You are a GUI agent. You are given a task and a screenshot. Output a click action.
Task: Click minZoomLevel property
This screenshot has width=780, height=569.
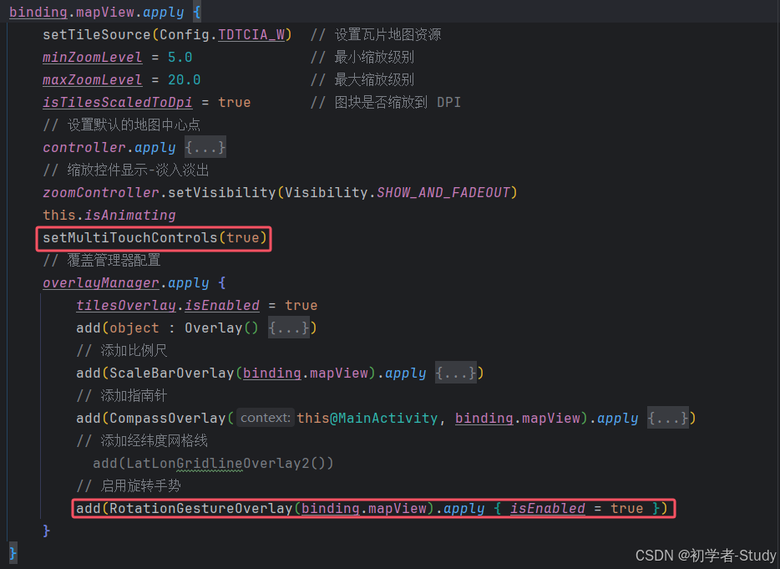pos(93,58)
